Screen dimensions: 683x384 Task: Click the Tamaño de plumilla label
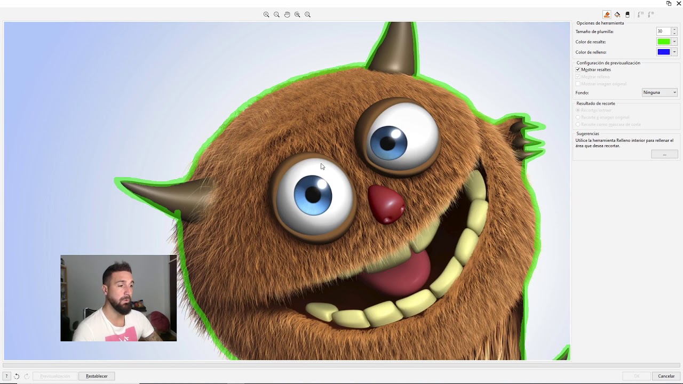click(x=594, y=31)
